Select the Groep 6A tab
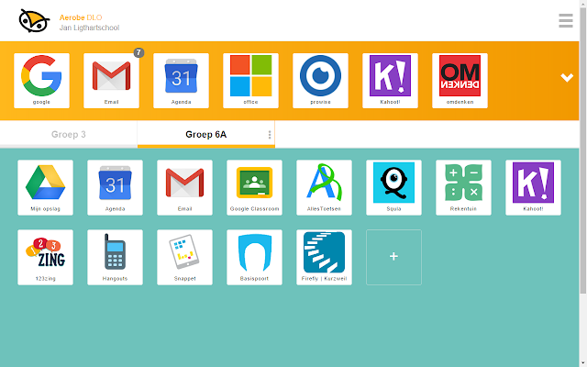This screenshot has height=367, width=587. coord(205,135)
